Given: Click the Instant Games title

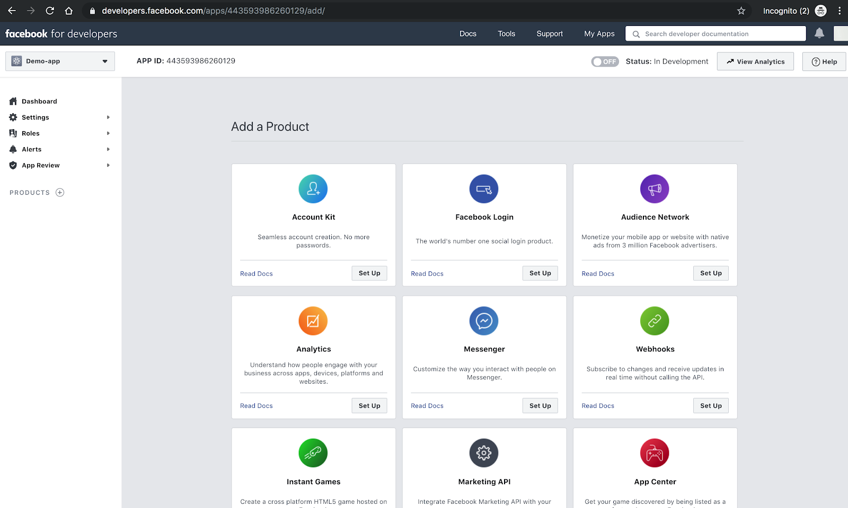Looking at the screenshot, I should (313, 482).
